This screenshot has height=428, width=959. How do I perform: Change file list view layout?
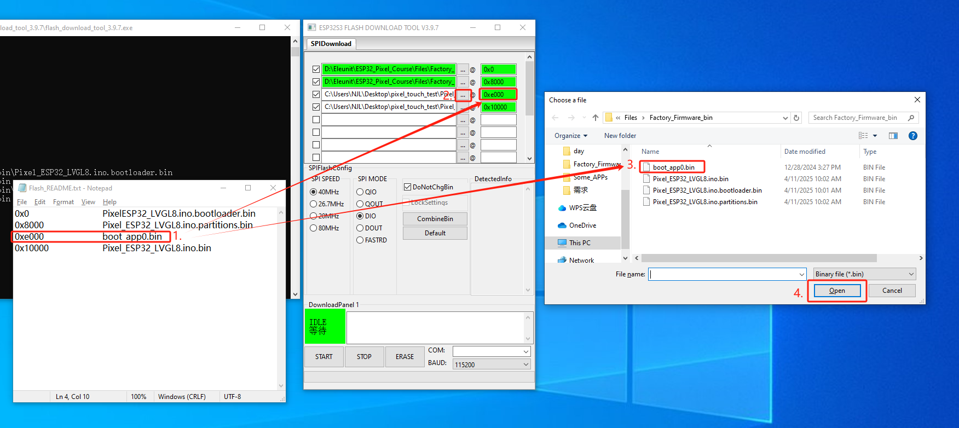click(863, 136)
